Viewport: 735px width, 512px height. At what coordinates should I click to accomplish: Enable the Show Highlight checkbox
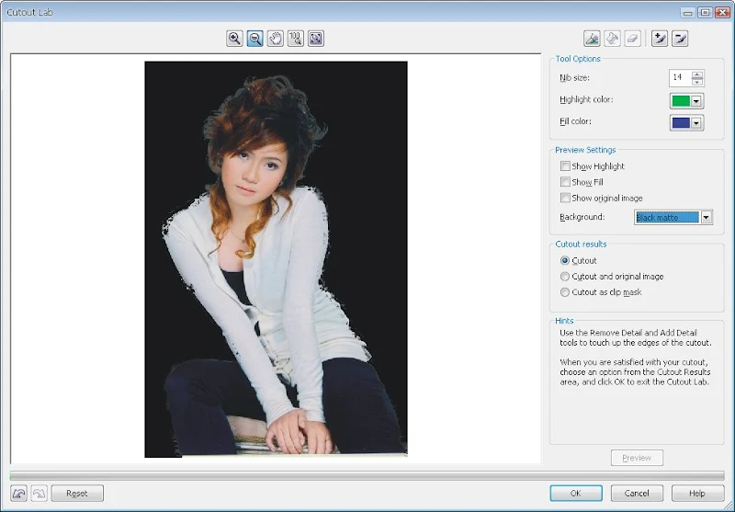pos(565,166)
